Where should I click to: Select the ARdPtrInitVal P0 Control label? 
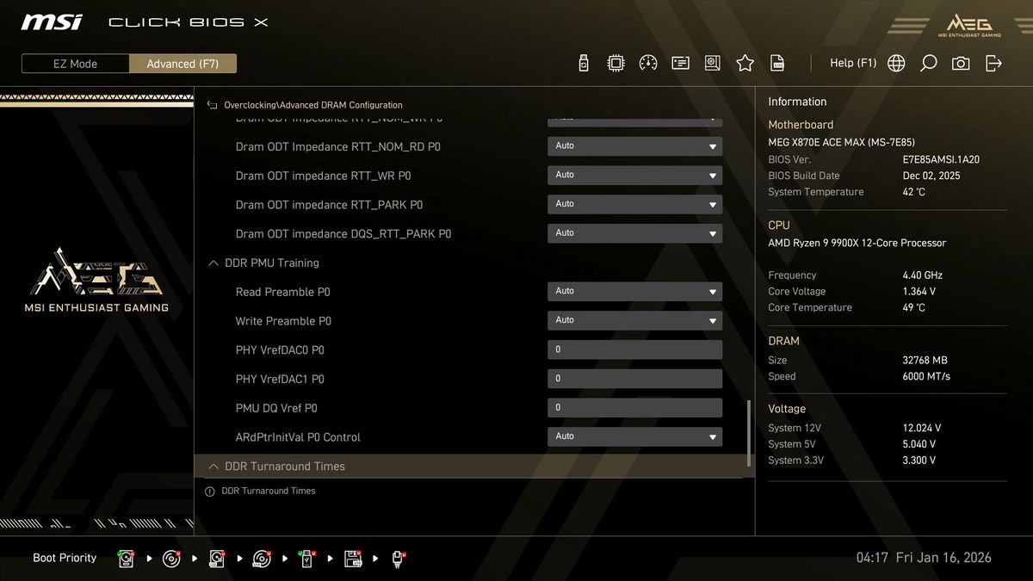click(298, 437)
